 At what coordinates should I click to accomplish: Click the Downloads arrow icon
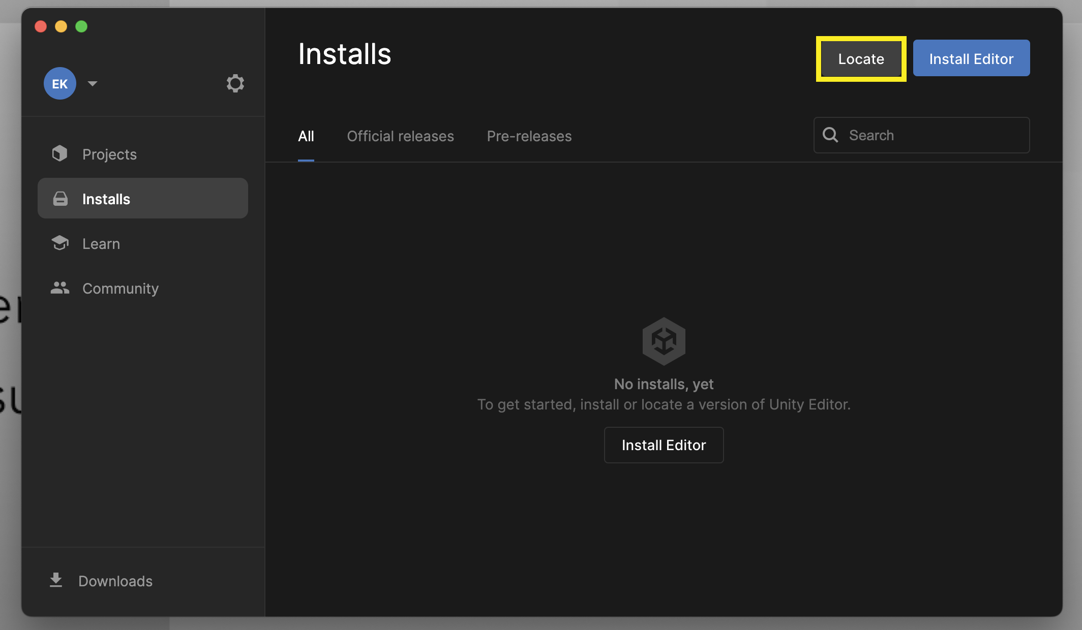[56, 580]
